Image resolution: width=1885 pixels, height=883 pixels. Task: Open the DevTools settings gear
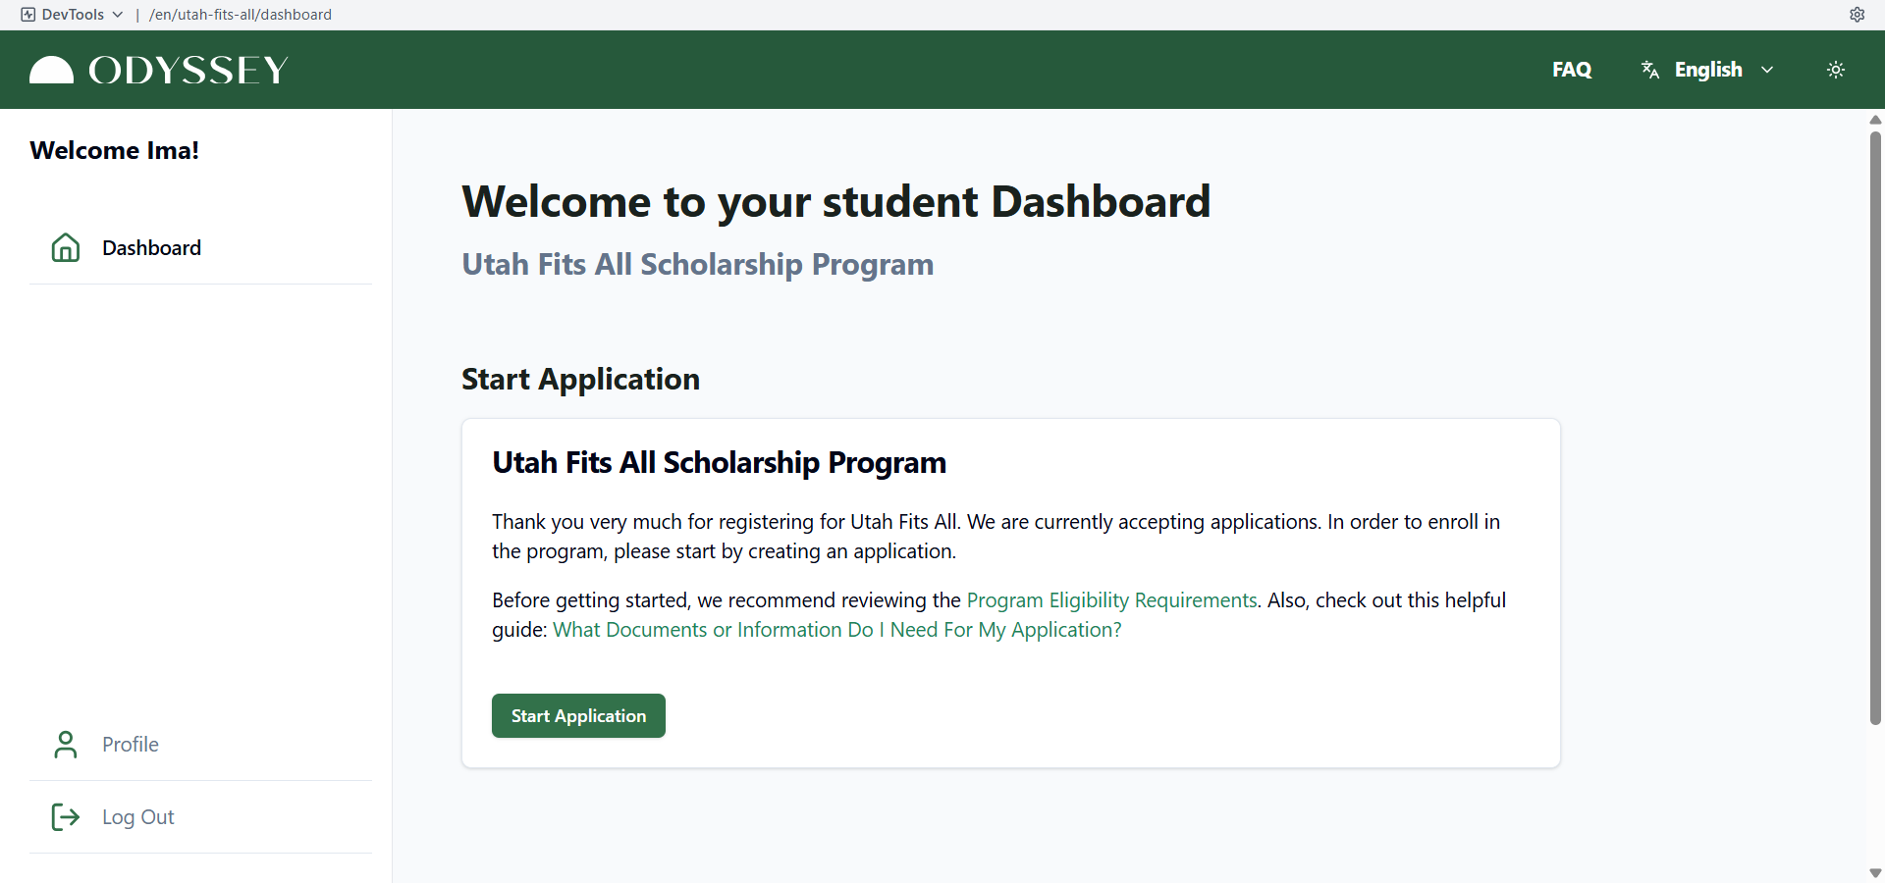[1858, 15]
